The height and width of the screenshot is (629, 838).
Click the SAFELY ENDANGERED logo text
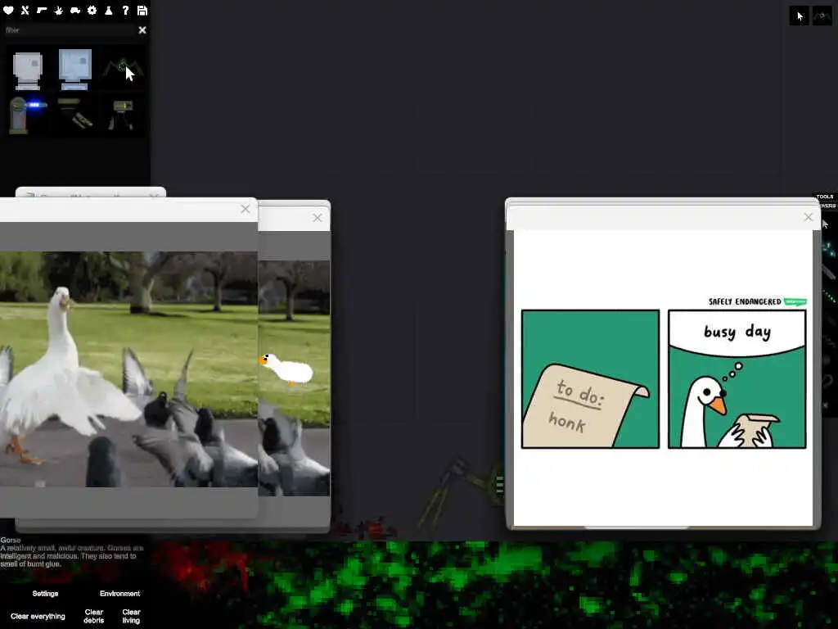[x=745, y=301]
